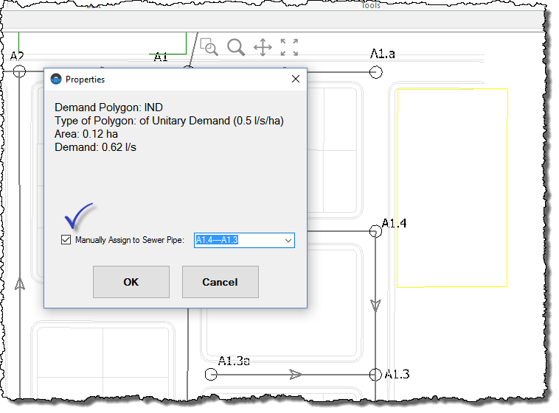The width and height of the screenshot is (559, 413).
Task: Confirm with the OK button
Action: click(x=131, y=282)
